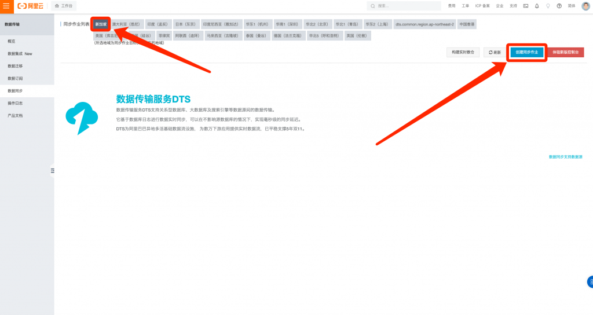This screenshot has width=593, height=315.
Task: Open the user avatar menu
Action: click(585, 6)
